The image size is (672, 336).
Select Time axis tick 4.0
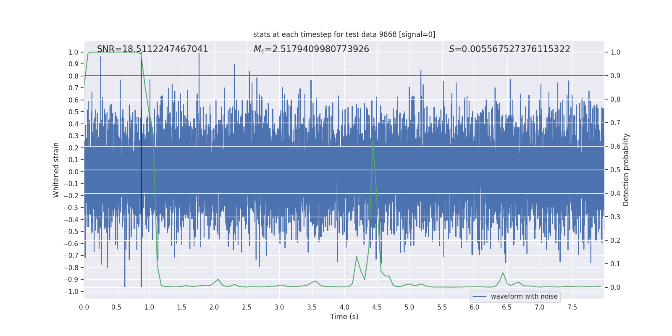[344, 307]
